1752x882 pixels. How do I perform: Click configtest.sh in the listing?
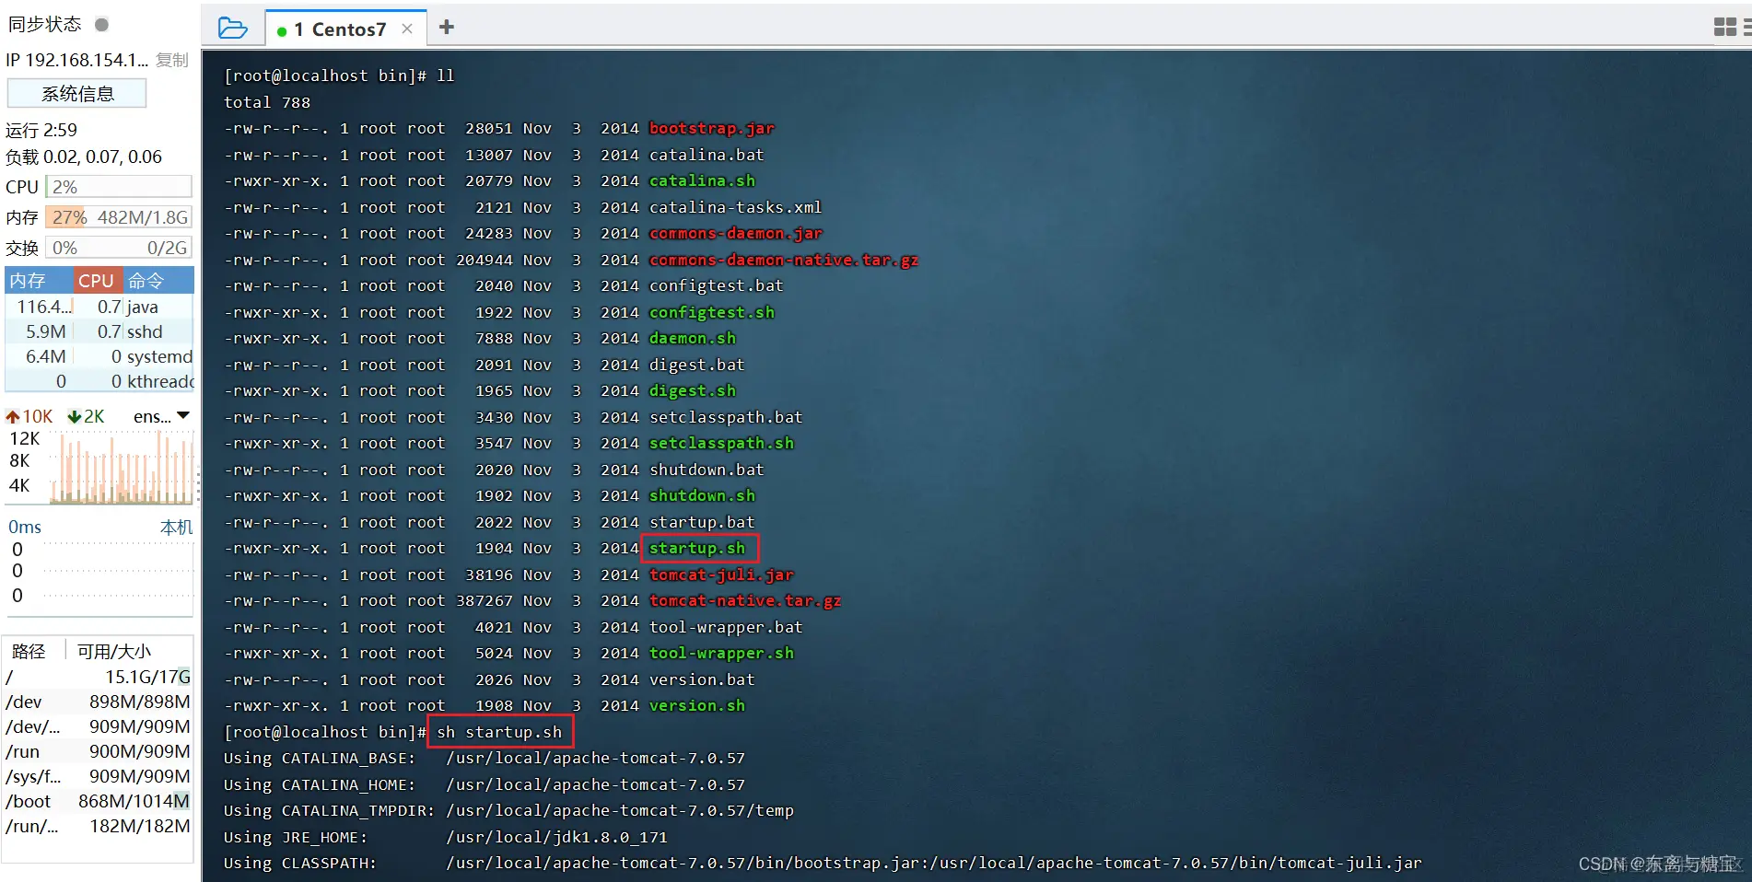pos(712,312)
